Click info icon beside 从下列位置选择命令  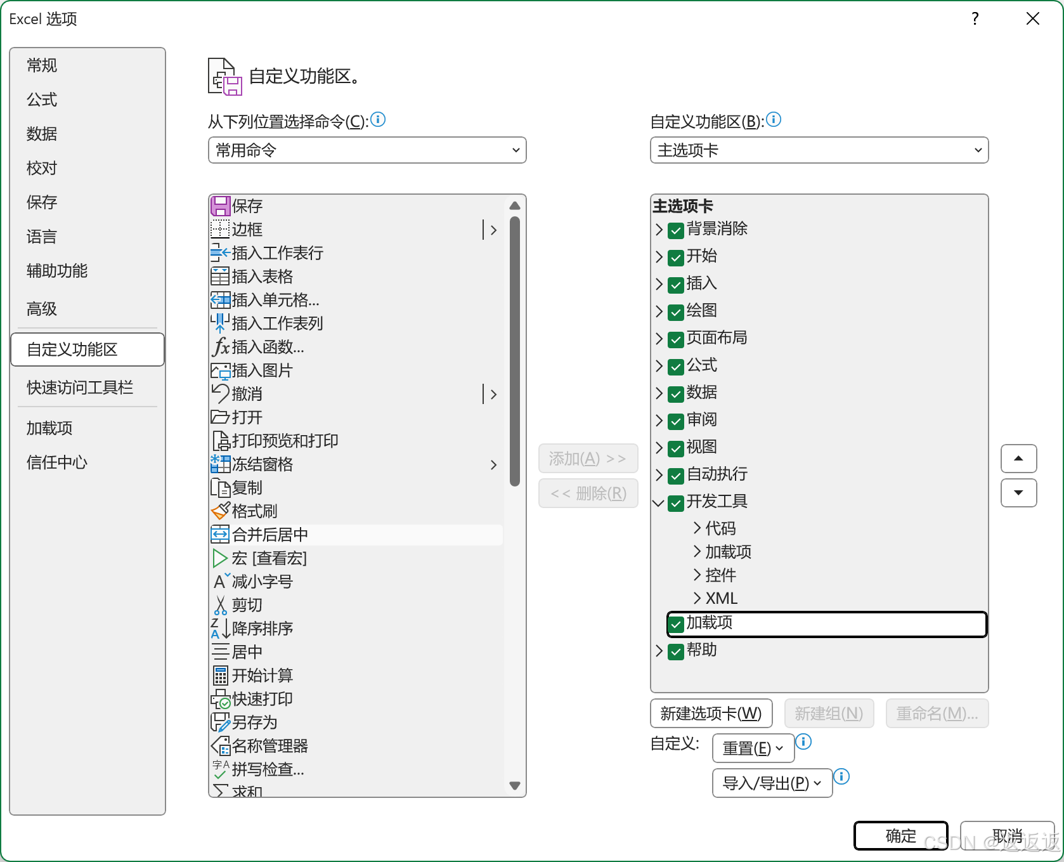pos(378,119)
